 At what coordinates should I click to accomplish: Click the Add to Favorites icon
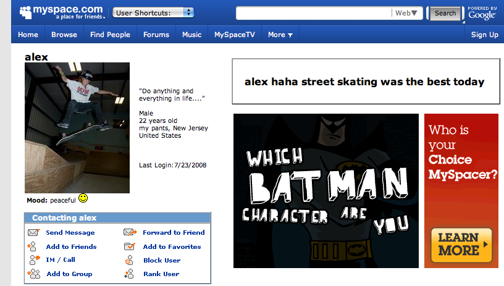130,246
